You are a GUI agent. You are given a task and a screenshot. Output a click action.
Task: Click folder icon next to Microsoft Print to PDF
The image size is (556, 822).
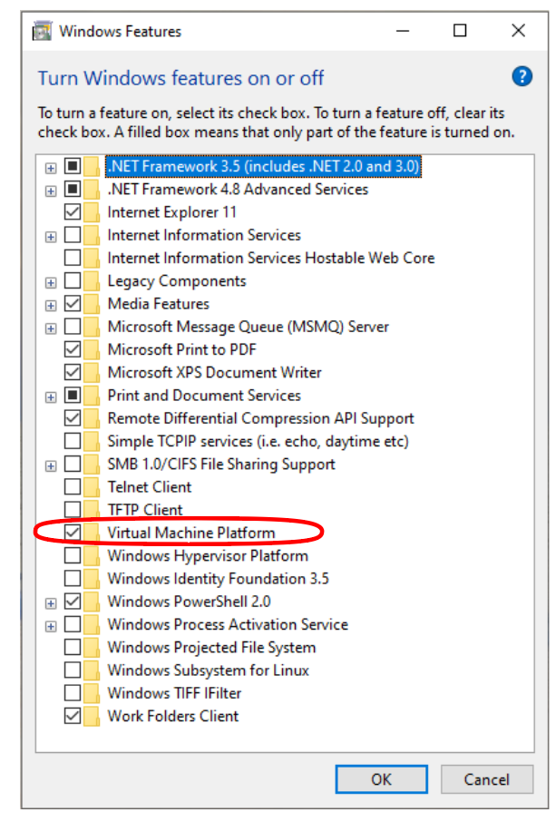[92, 349]
